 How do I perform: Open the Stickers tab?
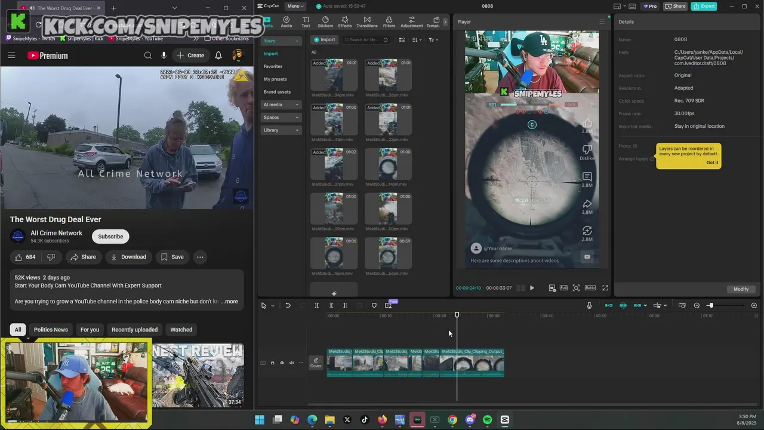coord(325,22)
